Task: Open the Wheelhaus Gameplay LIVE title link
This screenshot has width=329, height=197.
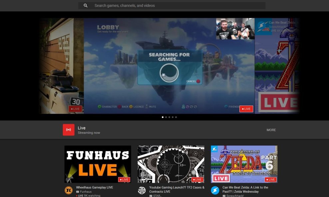Action: tap(95, 188)
